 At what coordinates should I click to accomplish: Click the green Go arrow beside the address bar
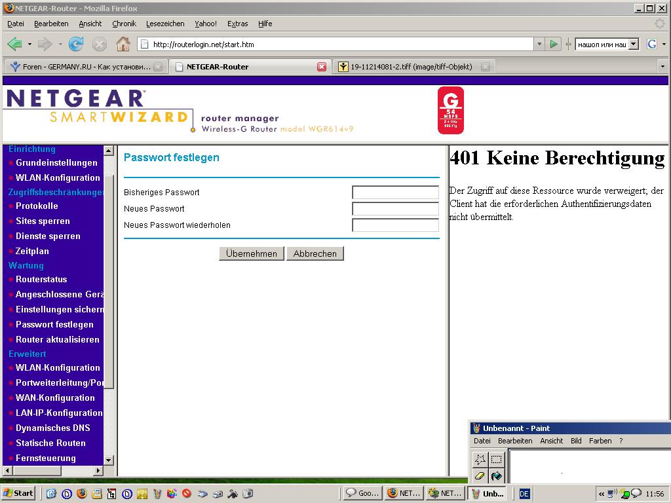tap(554, 44)
